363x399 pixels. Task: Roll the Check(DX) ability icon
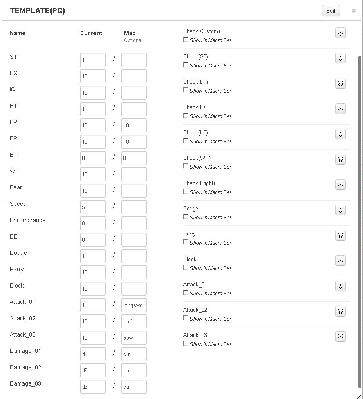tap(340, 84)
